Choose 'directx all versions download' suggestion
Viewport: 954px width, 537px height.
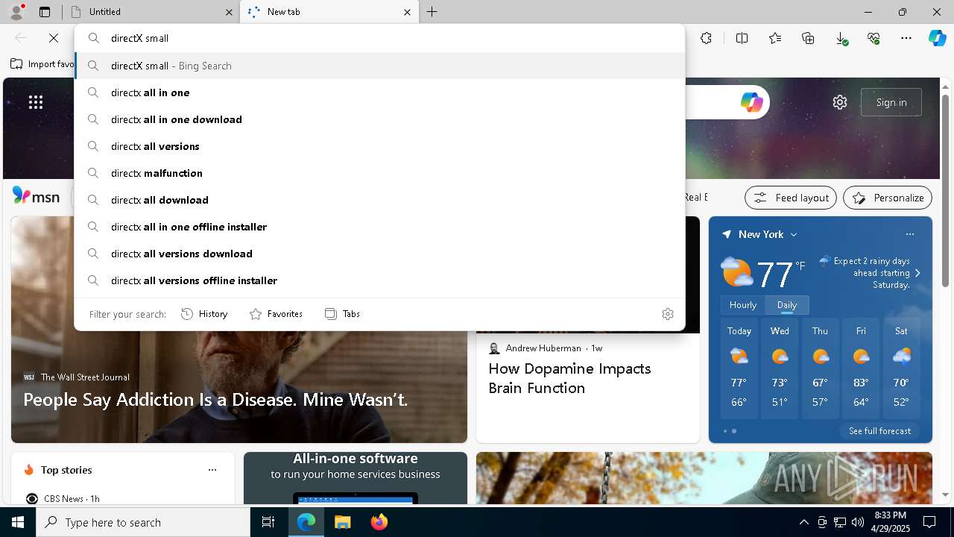(379, 254)
